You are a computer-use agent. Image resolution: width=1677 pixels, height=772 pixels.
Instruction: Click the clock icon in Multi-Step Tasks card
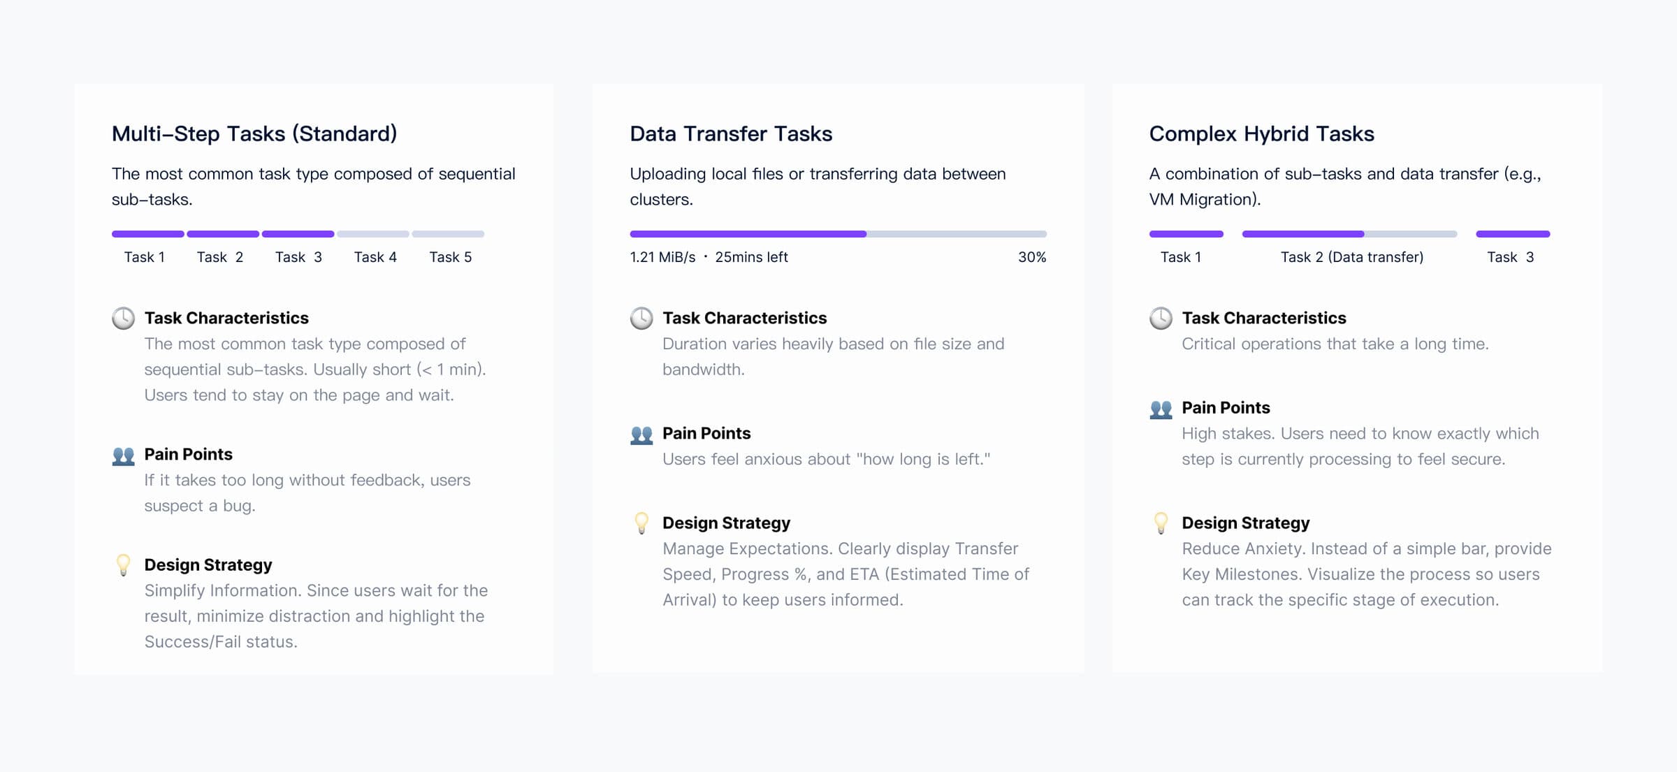click(x=124, y=319)
